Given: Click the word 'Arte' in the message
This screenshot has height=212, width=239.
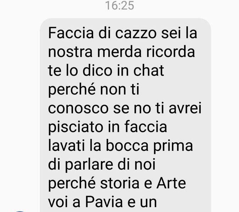Looking at the screenshot, I should coord(171,183).
